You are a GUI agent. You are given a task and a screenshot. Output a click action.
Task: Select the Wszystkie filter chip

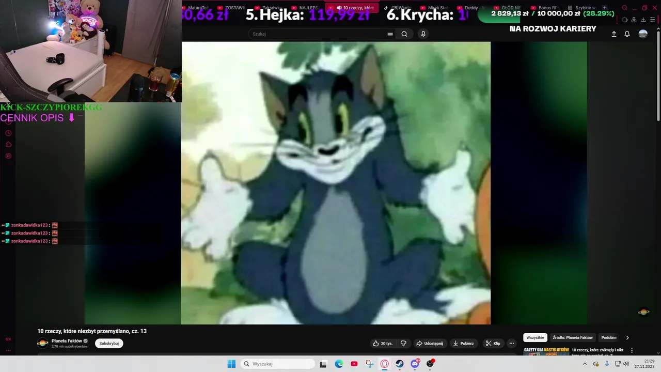click(x=535, y=337)
